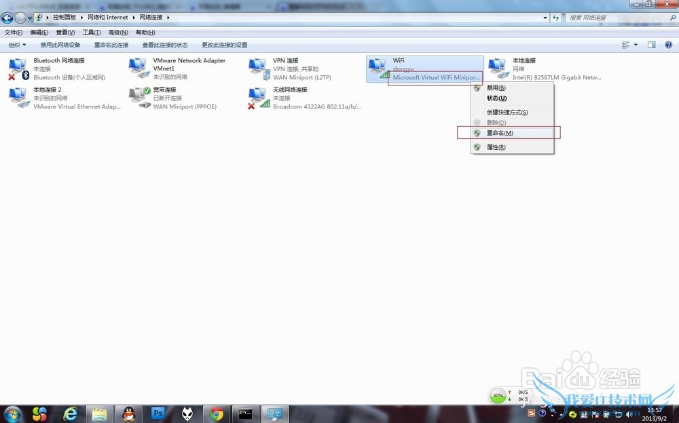The height and width of the screenshot is (423, 679).
Task: Open the volume speaker tray icon
Action: pos(629,414)
